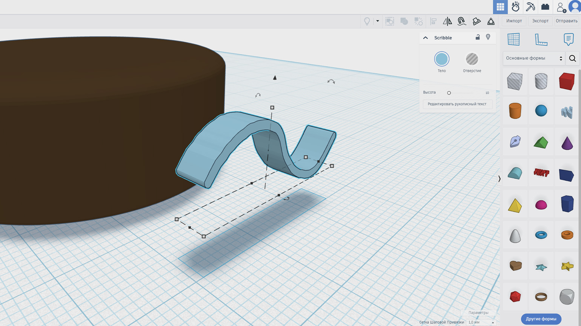Collapse the Scribble properties panel
Viewport: 581px width, 326px height.
[x=426, y=38]
